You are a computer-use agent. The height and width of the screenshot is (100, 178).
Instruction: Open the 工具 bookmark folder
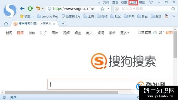pyautogui.click(x=89, y=16)
